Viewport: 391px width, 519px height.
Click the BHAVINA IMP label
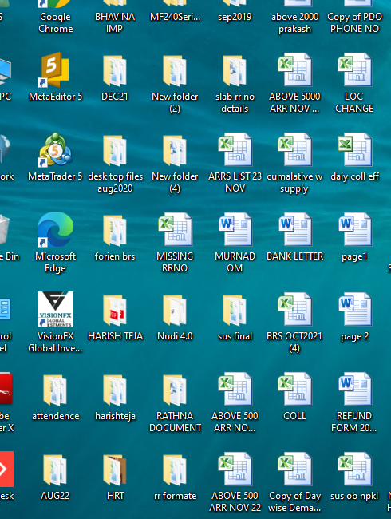tap(115, 22)
